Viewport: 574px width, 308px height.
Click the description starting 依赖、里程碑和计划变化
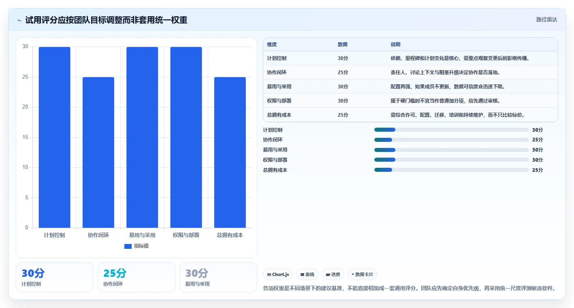pos(460,58)
